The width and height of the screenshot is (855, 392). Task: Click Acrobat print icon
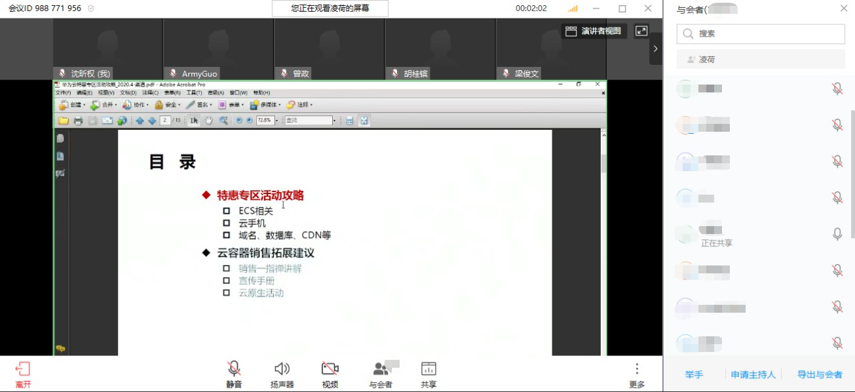[79, 121]
